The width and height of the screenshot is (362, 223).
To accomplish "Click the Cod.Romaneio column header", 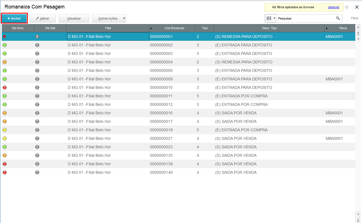I will (172, 28).
